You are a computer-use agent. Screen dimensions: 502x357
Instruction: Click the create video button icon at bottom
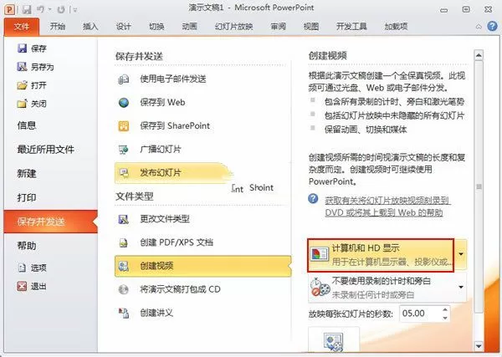[334, 339]
